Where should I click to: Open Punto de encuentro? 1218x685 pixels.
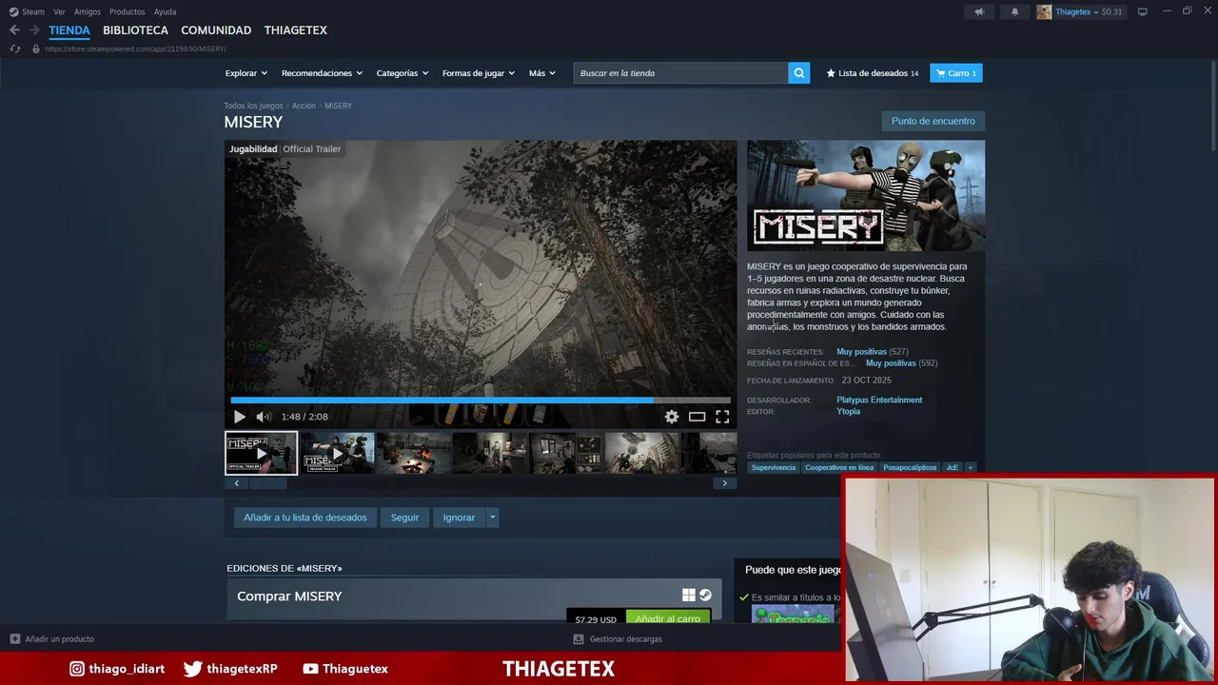pyautogui.click(x=933, y=121)
